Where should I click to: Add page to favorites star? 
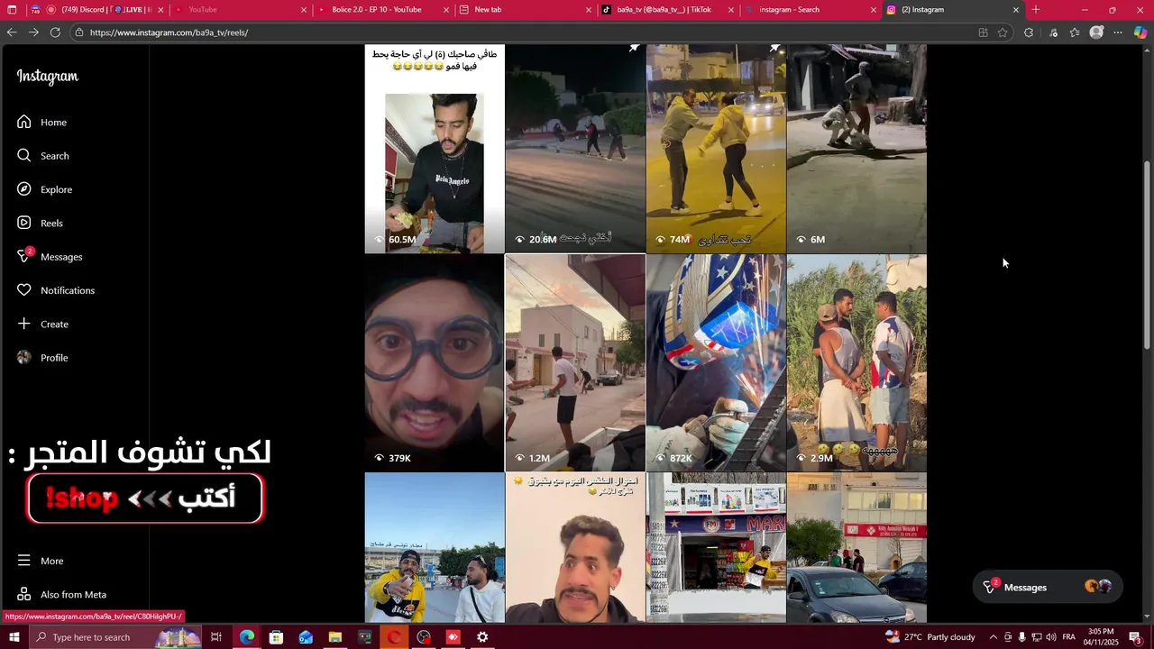[1003, 32]
